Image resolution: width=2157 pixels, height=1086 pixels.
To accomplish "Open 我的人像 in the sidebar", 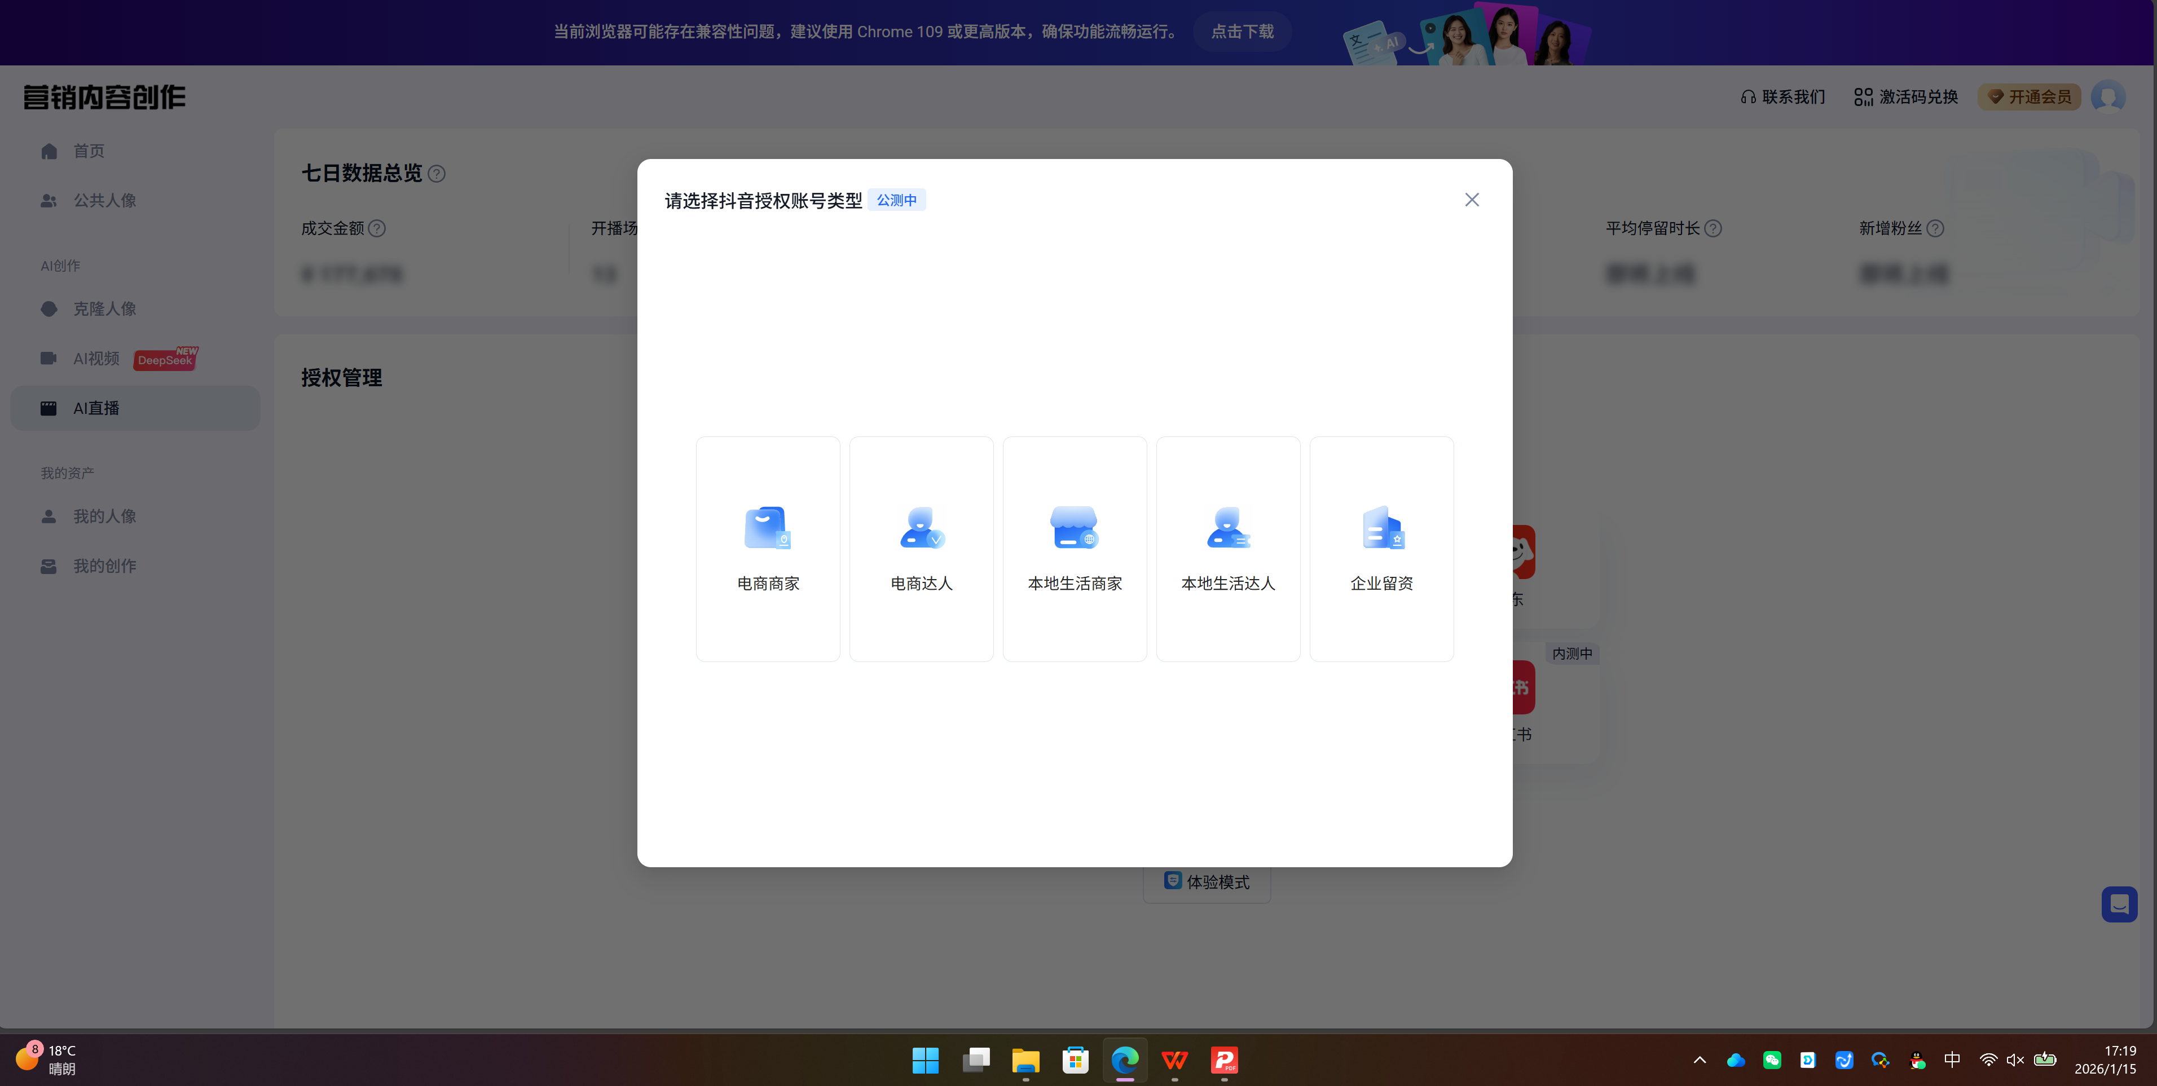I will click(x=104, y=516).
